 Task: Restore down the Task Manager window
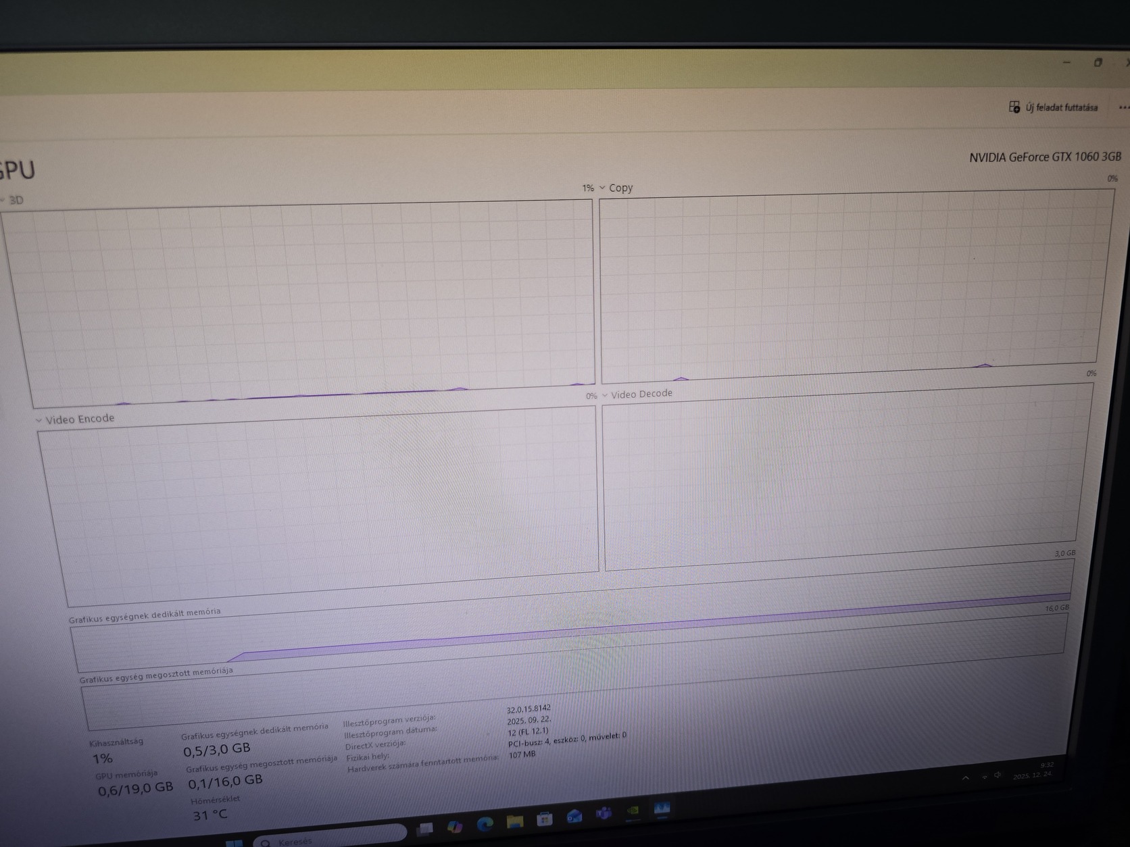click(1098, 62)
